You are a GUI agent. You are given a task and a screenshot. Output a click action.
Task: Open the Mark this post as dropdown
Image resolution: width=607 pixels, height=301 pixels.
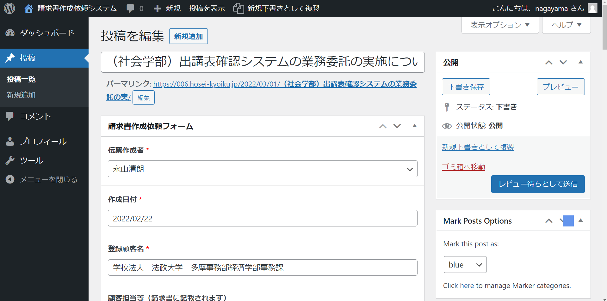pos(465,265)
